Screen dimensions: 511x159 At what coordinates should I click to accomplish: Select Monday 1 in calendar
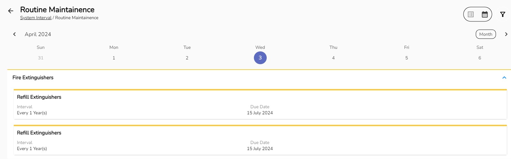pos(114,58)
